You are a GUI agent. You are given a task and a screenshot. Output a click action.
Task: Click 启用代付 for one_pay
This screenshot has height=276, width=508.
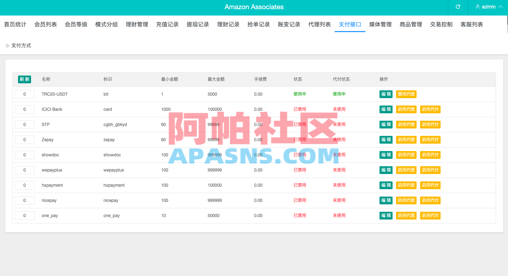(430, 216)
